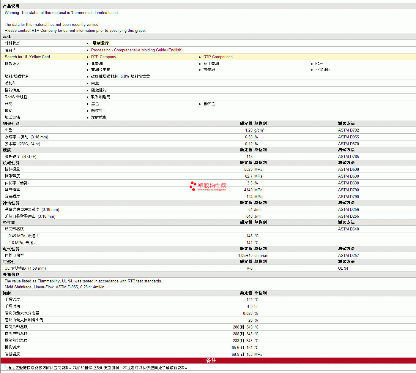The image size is (416, 373).
Task: Select the 1.0E+10 volume resistivity value
Action: [245, 256]
